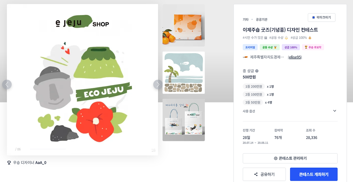Click the 프리미엄 badge

pos(250,47)
